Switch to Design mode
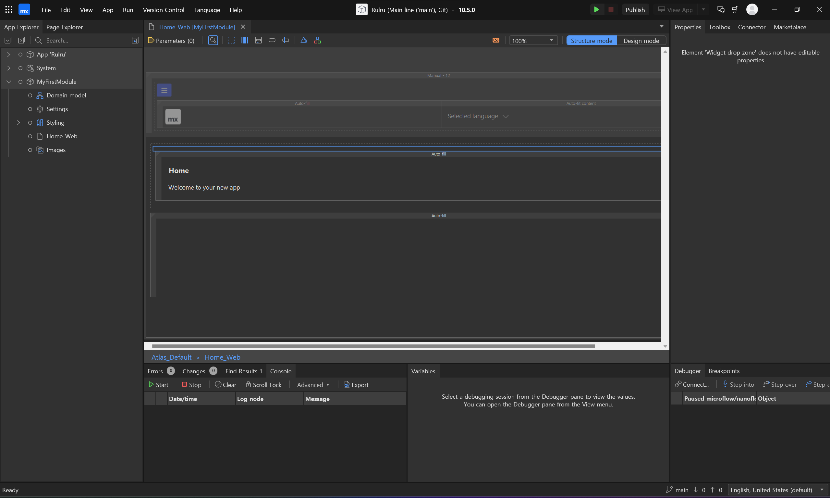The height and width of the screenshot is (498, 830). 641,41
